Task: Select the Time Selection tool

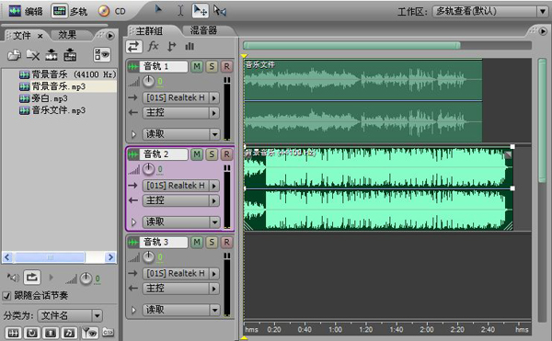Action: [180, 10]
